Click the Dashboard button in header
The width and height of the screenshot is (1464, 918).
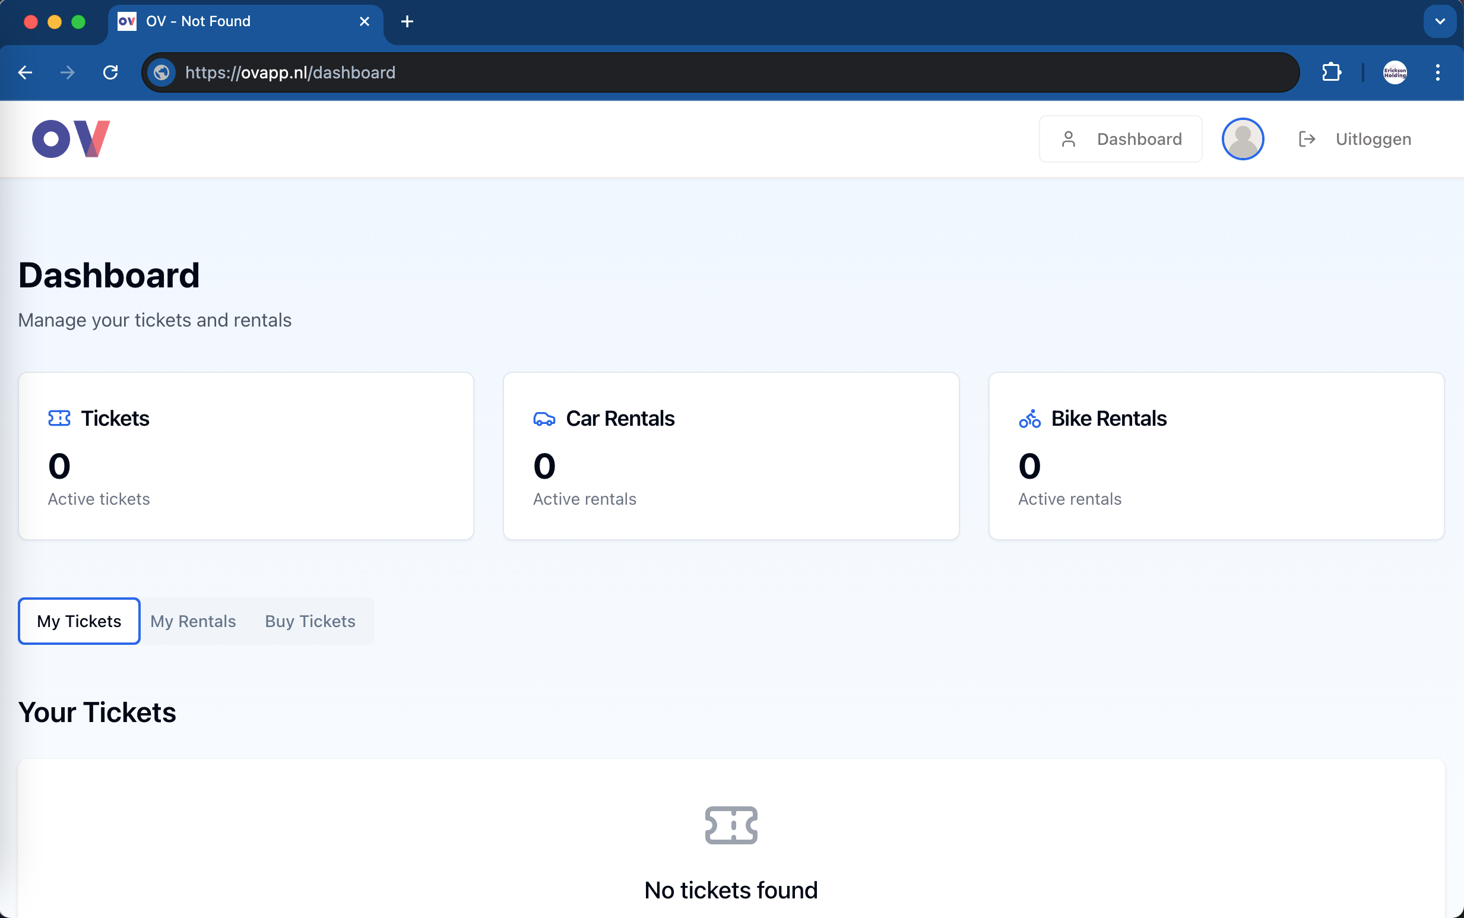click(1120, 139)
